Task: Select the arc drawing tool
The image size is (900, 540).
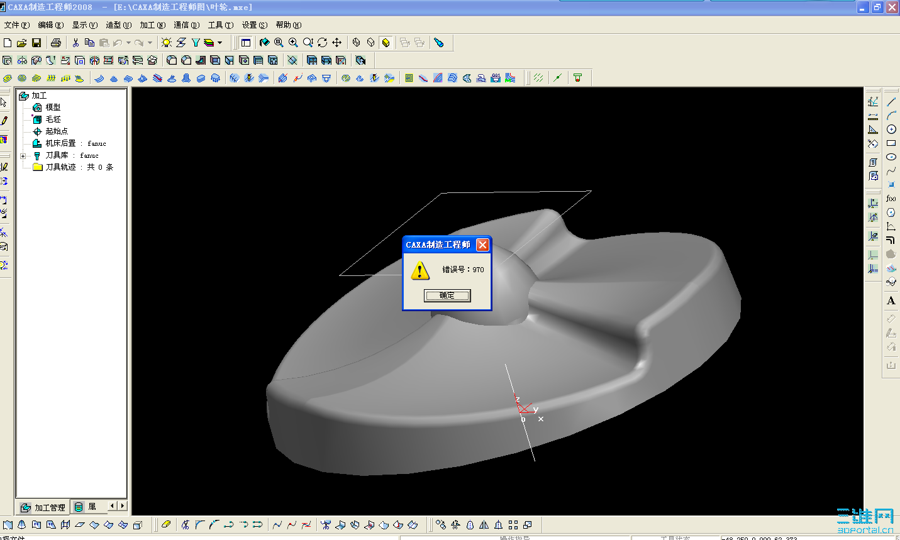Action: pyautogui.click(x=891, y=116)
